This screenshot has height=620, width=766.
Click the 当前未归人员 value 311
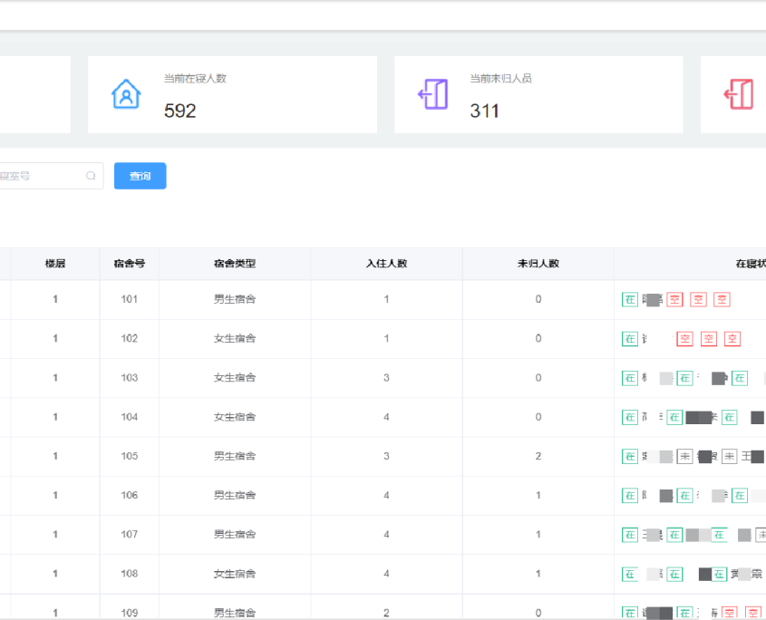click(485, 111)
